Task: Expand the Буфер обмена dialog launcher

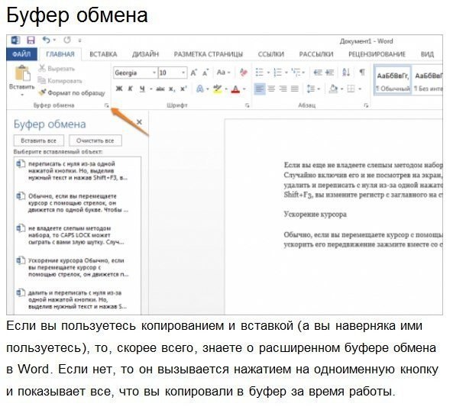Action: (x=106, y=105)
